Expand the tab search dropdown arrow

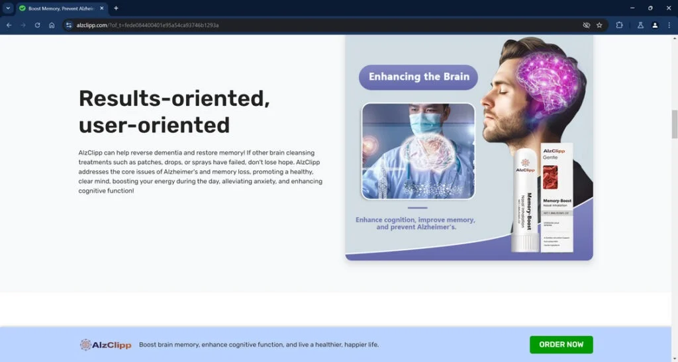coord(8,8)
